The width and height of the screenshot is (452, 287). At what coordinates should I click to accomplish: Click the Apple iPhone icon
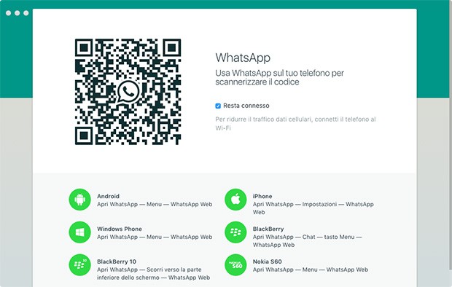235,200
